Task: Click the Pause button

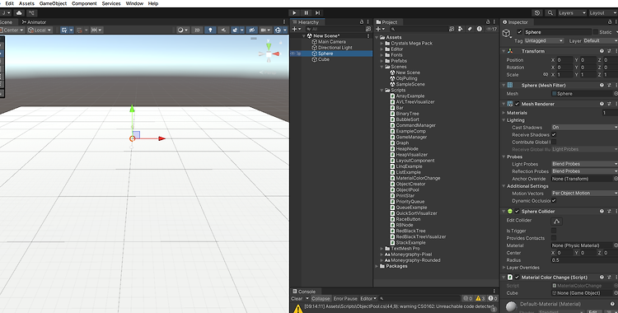Action: [x=307, y=13]
